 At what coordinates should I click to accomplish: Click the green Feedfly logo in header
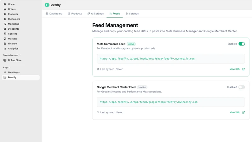click(47, 5)
